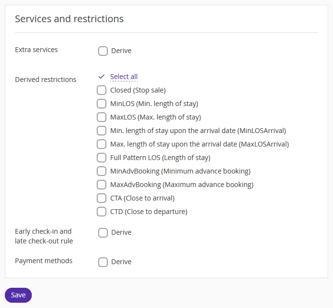
Task: Tick the MaxLOS checkbox
Action: pos(102,117)
